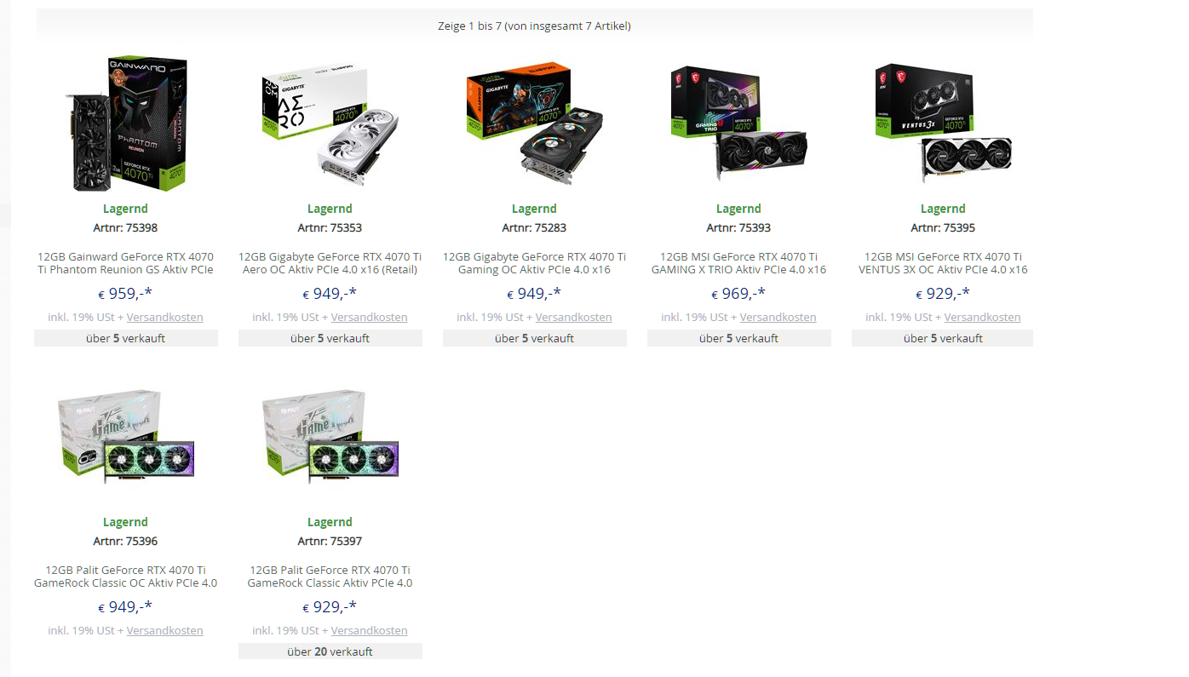Open the MSI Ventus 3X OC product image
Viewport: 1189px width, 677px height.
(x=943, y=123)
